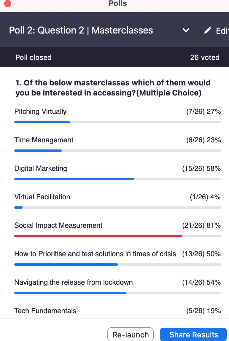This screenshot has height=341, width=229.
Task: Click the masterclasses question heading
Action: [x=113, y=88]
